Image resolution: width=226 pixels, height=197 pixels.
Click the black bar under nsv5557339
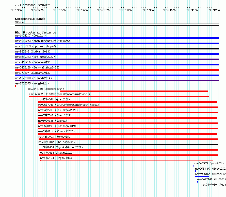(x=117, y=49)
